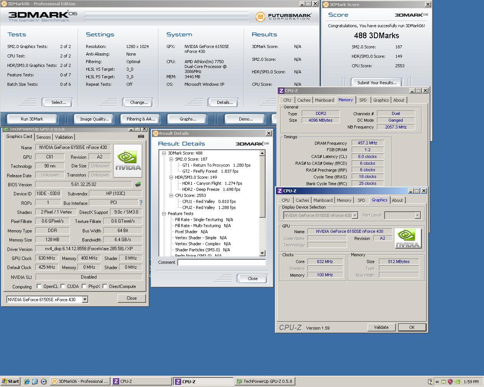Screen dimensions: 484x387
Task: Click the NVIDIA logo in CPU-Z Graphics tab
Action: [408, 238]
